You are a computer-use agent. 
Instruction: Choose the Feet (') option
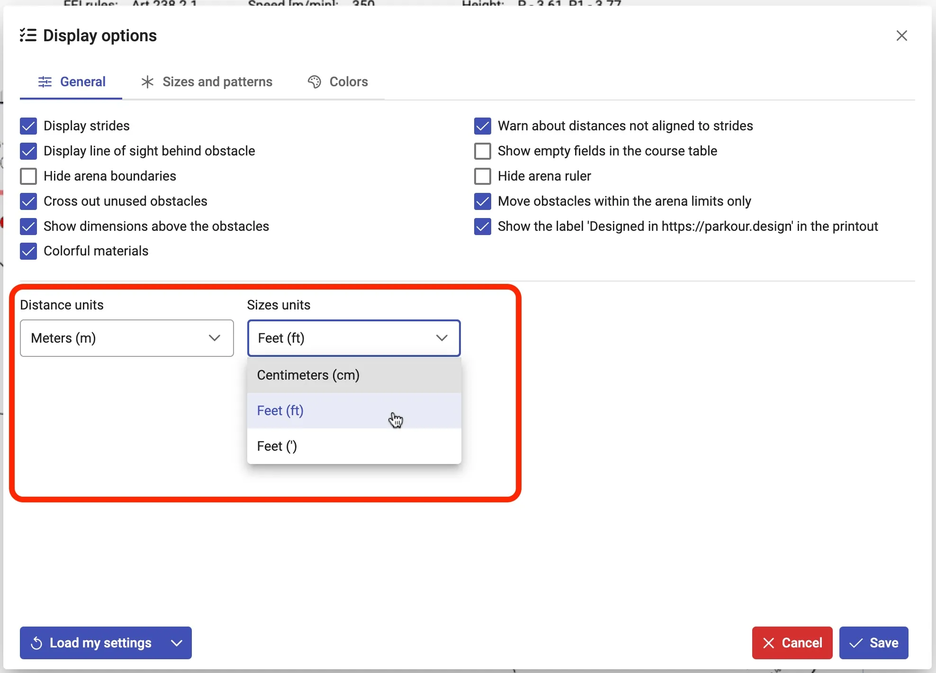pyautogui.click(x=277, y=446)
